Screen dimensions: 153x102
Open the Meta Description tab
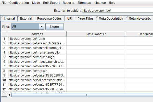tap(111, 19)
